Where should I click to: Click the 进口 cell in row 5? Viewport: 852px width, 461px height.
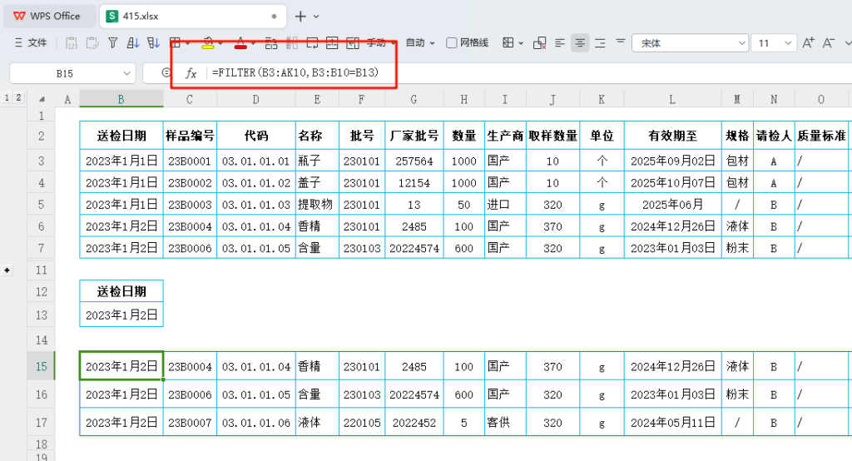pyautogui.click(x=505, y=205)
